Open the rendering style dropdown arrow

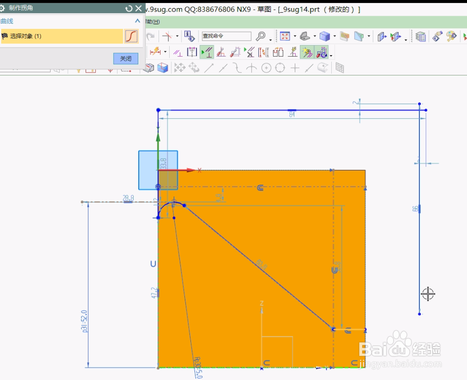pos(334,36)
